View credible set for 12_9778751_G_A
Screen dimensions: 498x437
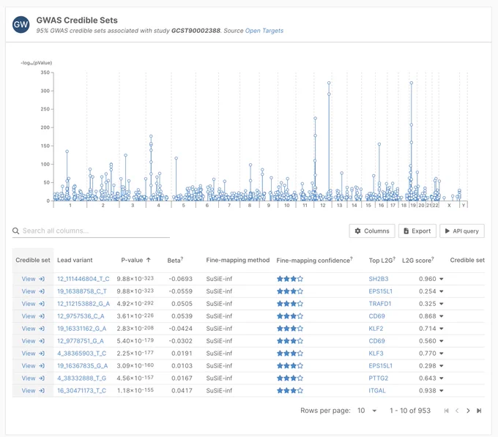point(33,341)
